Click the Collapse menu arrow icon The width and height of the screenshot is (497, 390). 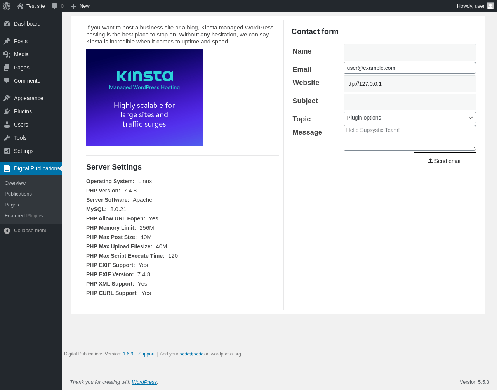click(7, 231)
